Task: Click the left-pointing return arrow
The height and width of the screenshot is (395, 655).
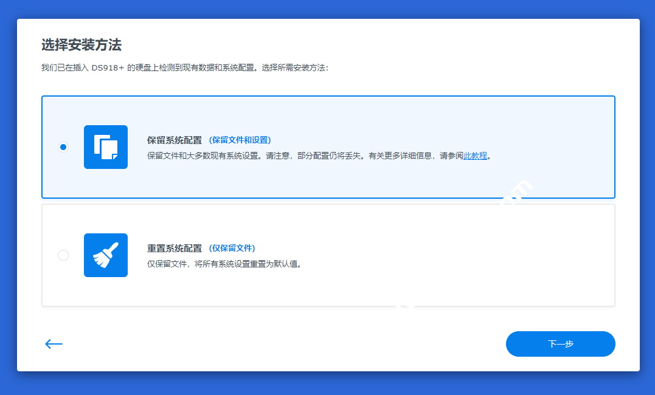Action: pyautogui.click(x=54, y=344)
